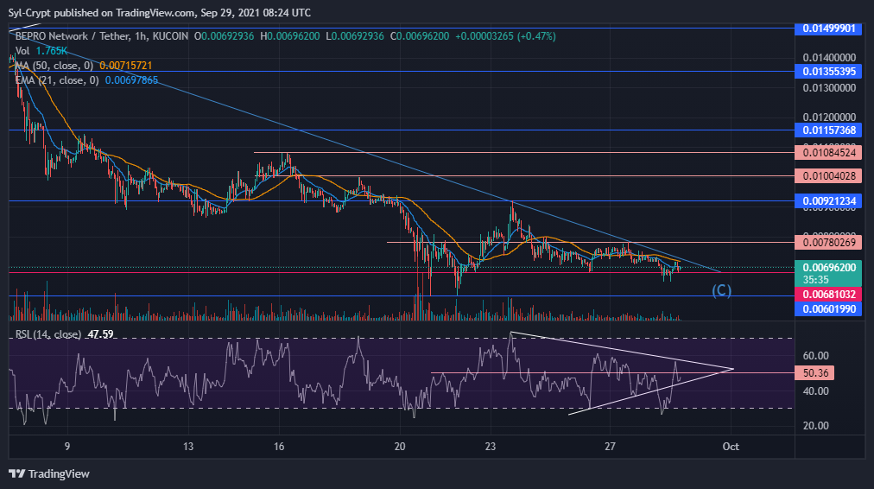Click the (C) wave label
This screenshot has height=489, width=874.
[x=722, y=290]
